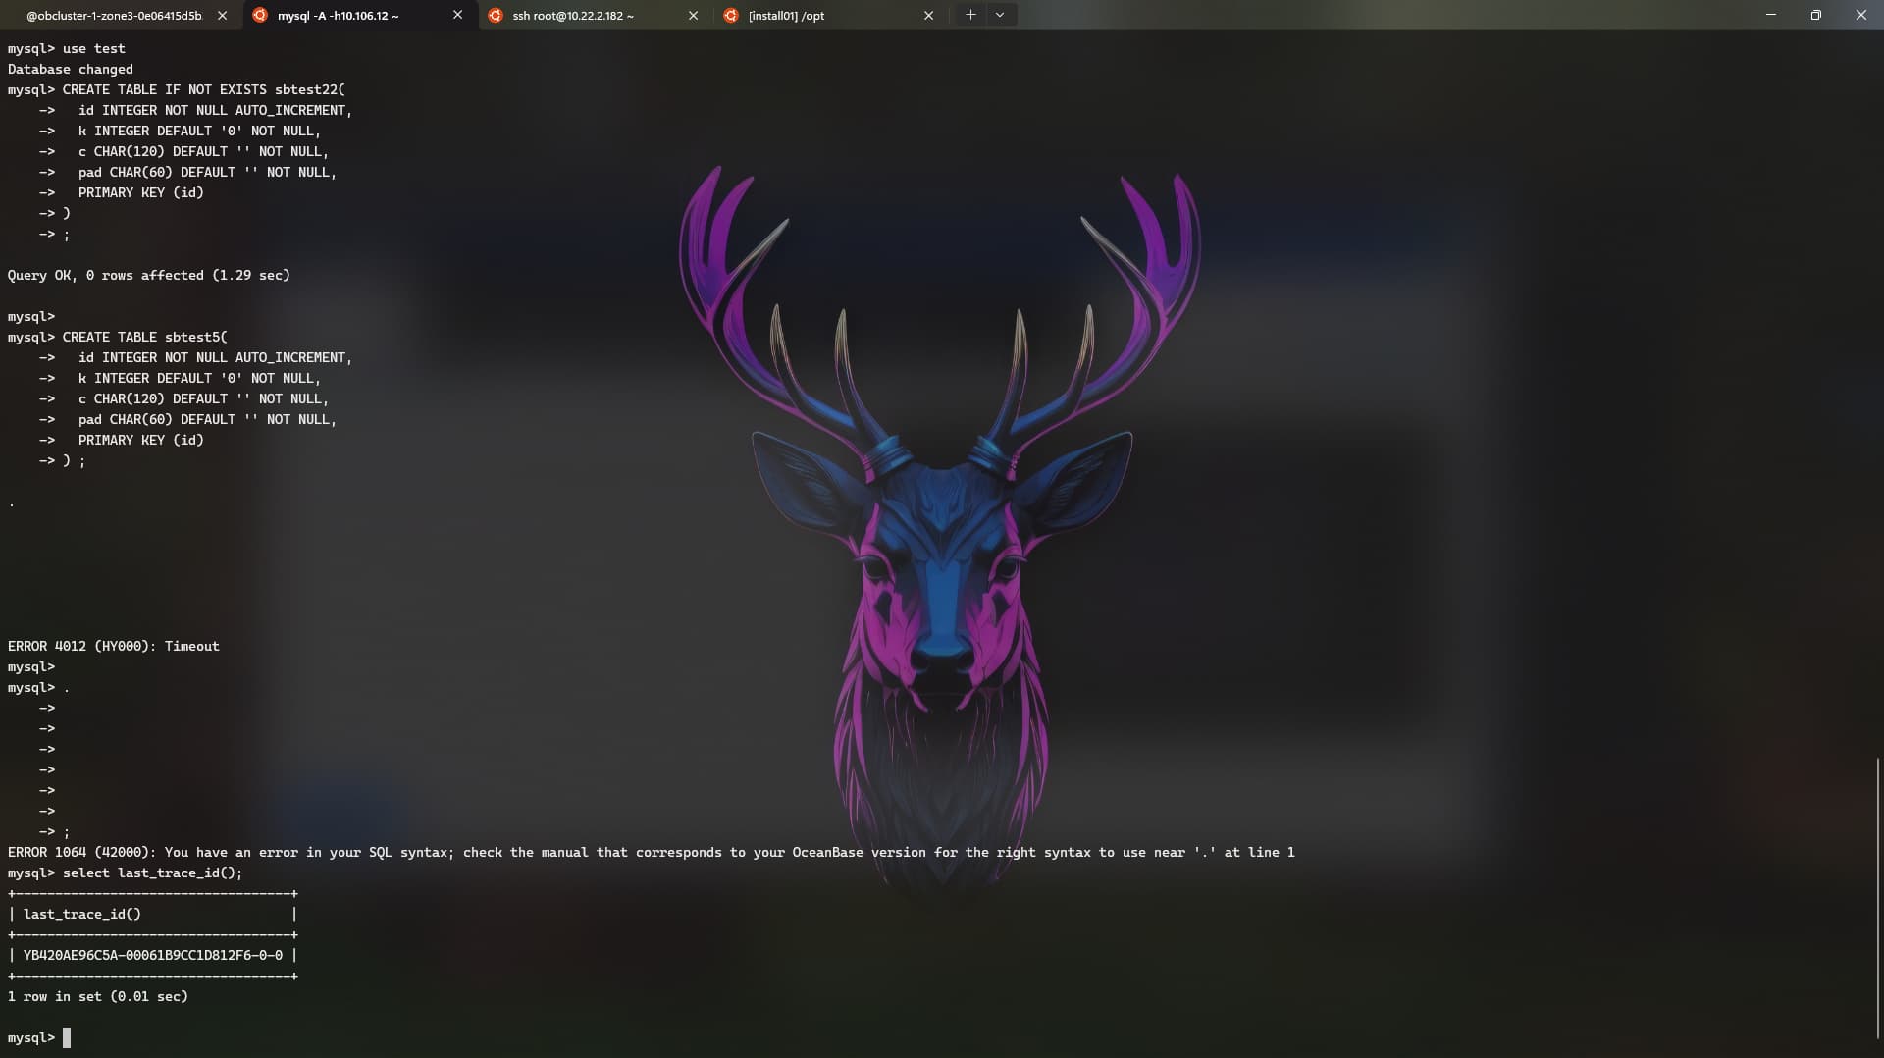This screenshot has width=1884, height=1058.
Task: Click Ubuntu icon on mysql tab
Action: (x=260, y=15)
